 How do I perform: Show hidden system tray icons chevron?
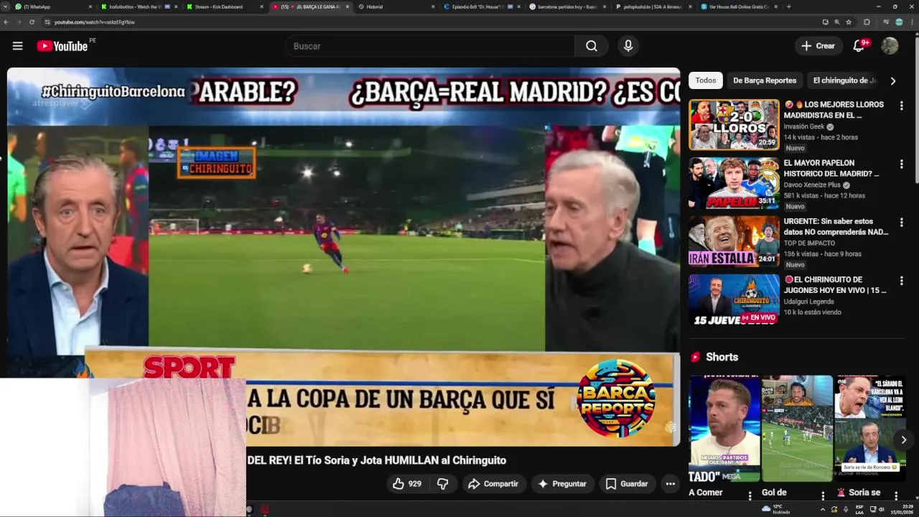[823, 509]
